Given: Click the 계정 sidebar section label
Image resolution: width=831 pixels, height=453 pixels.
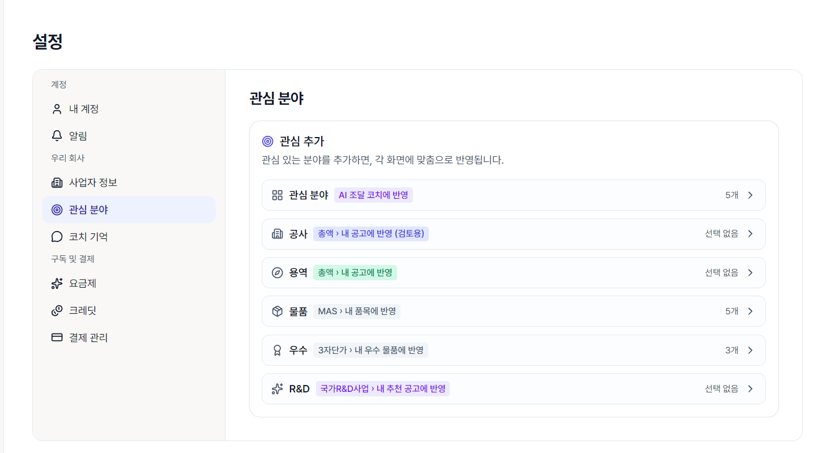Looking at the screenshot, I should [59, 84].
